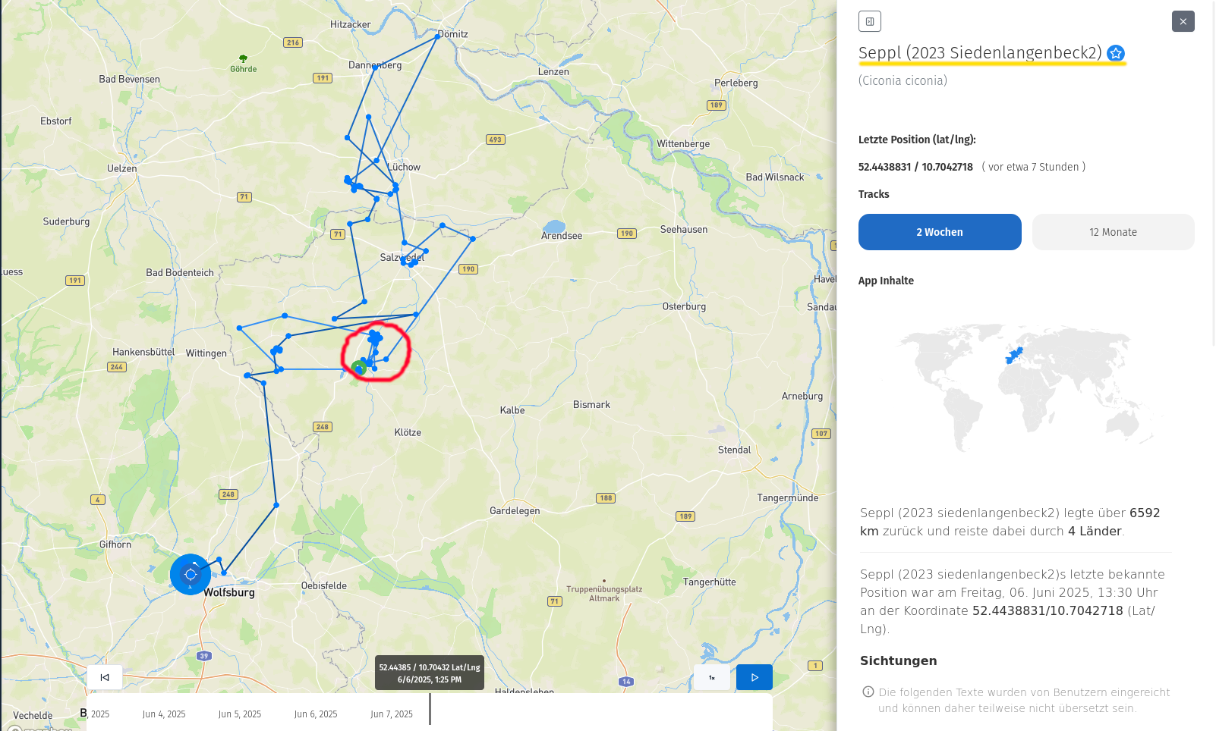1216x731 pixels.
Task: Click Jun 6, 2025 on the timeline
Action: (x=316, y=714)
